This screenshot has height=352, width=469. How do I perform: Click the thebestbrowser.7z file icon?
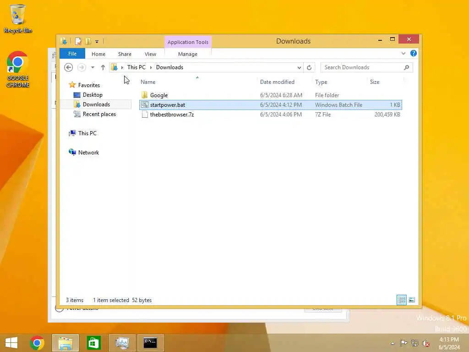coord(144,114)
